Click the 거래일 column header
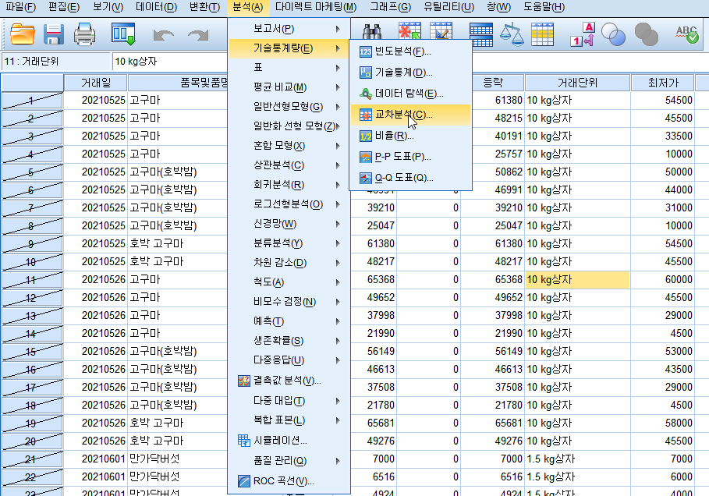 [x=96, y=83]
